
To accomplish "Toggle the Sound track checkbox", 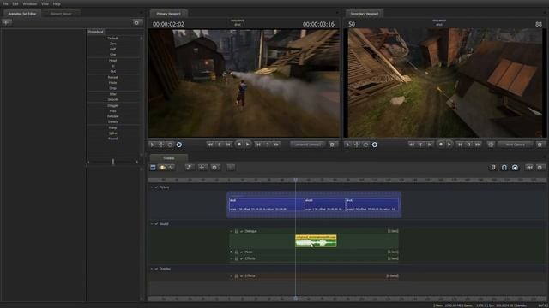I will tap(156, 224).
